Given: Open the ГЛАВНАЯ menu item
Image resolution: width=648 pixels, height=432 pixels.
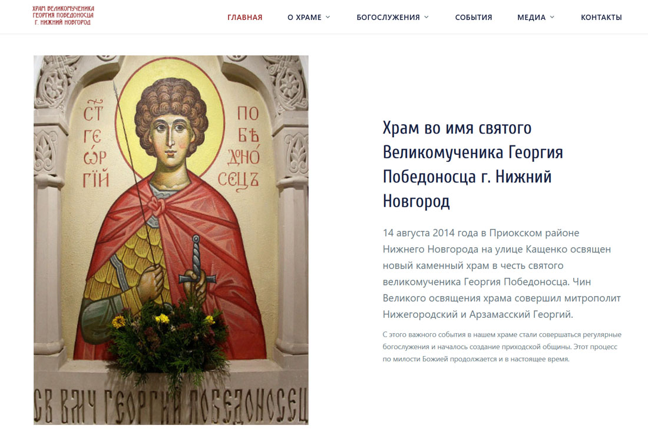Looking at the screenshot, I should click(244, 17).
